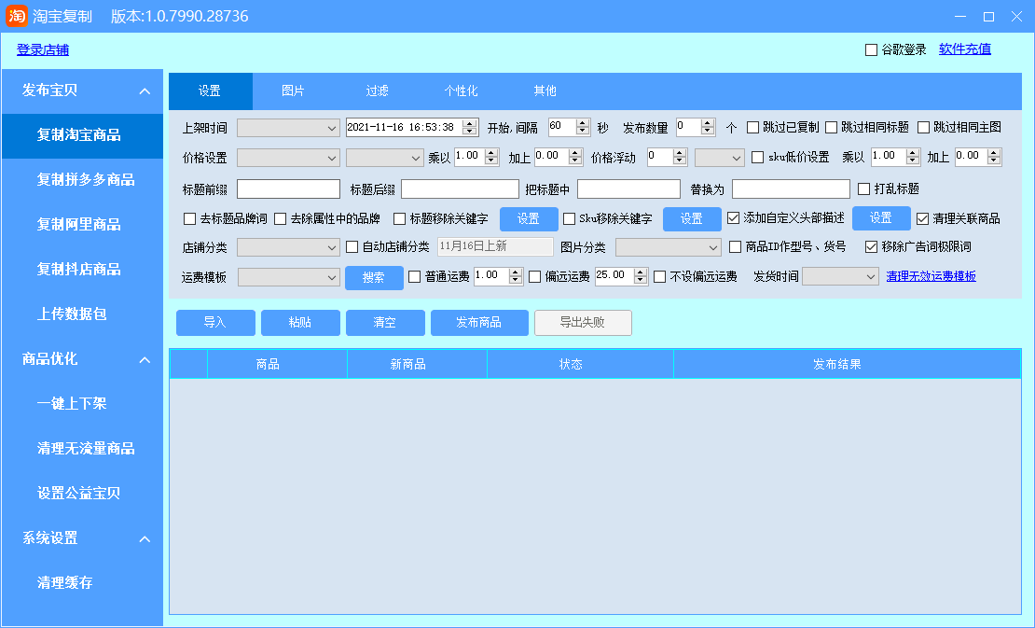The width and height of the screenshot is (1035, 628).
Task: Click the 导入 button
Action: pos(215,323)
